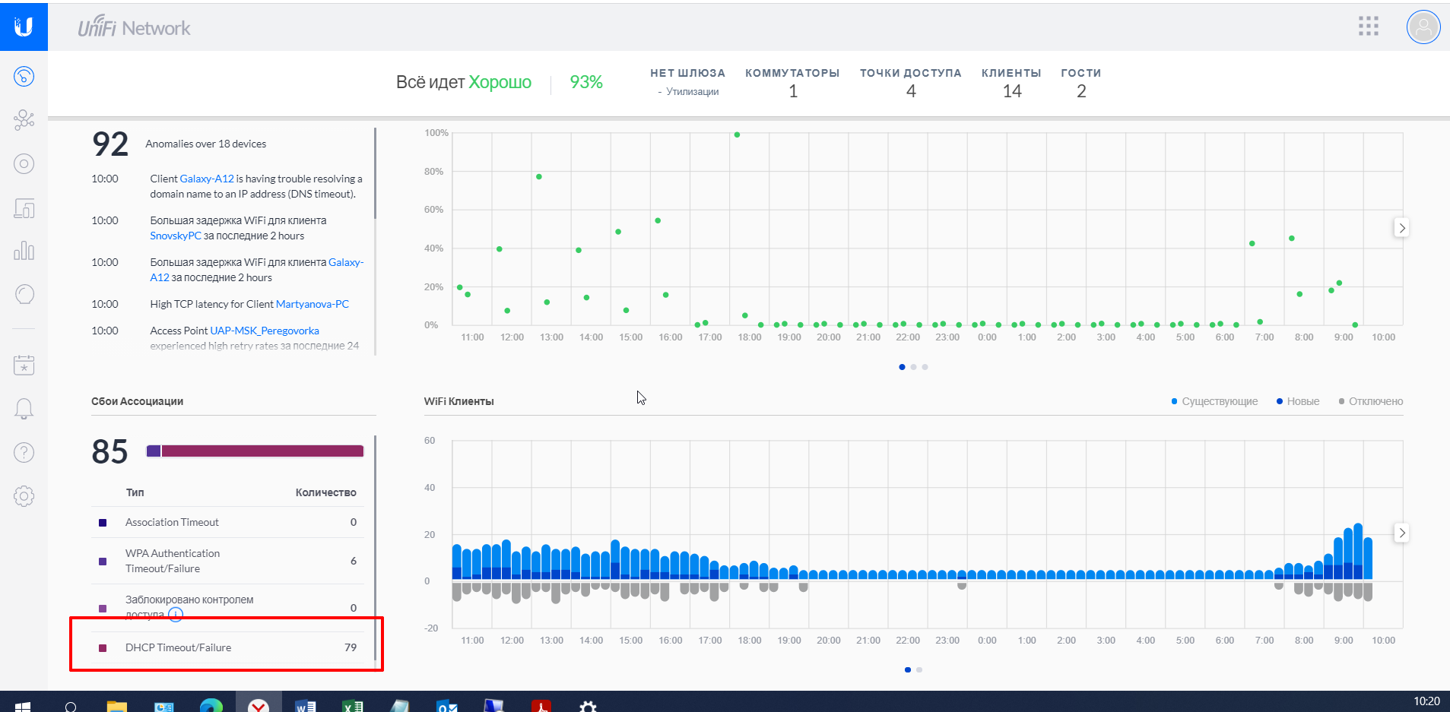Click the anomalies list scrollbar
The height and width of the screenshot is (712, 1450).
pyautogui.click(x=375, y=173)
